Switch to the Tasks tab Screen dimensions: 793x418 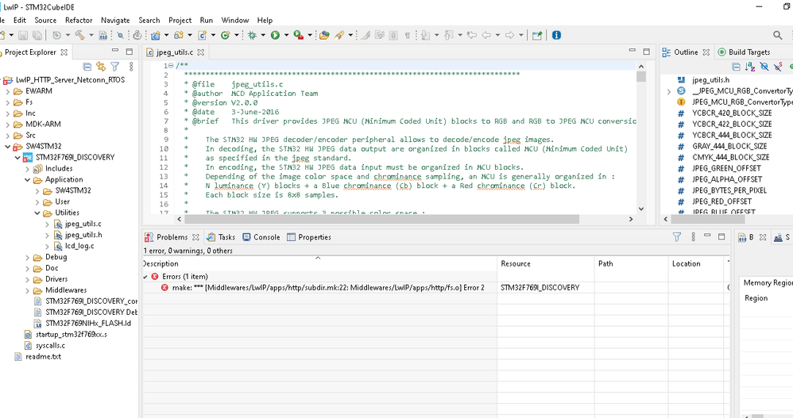pyautogui.click(x=221, y=237)
